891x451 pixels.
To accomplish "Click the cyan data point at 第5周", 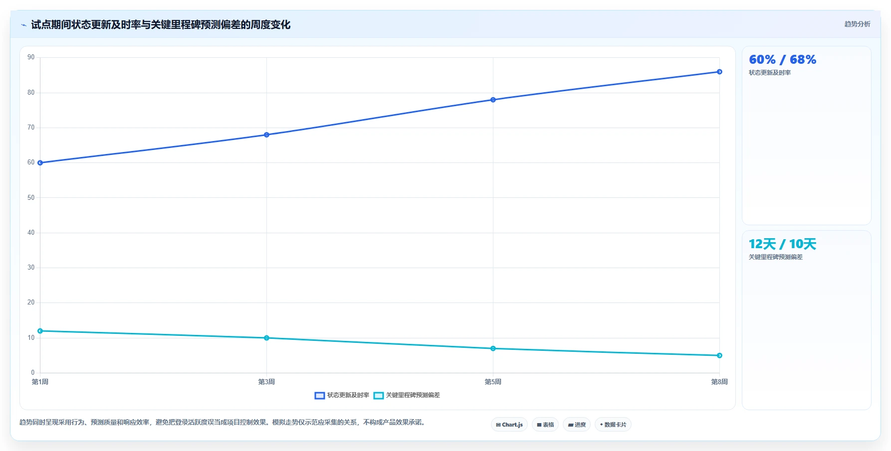I will (493, 348).
